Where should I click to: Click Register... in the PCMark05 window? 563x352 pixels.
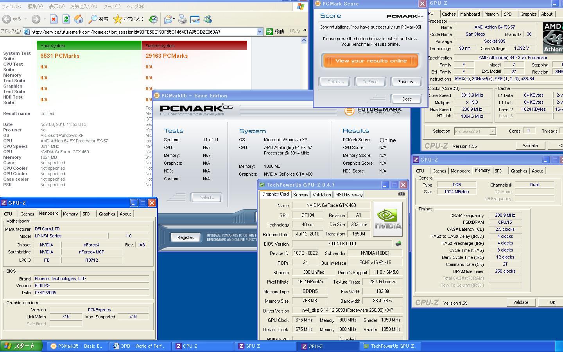187,237
